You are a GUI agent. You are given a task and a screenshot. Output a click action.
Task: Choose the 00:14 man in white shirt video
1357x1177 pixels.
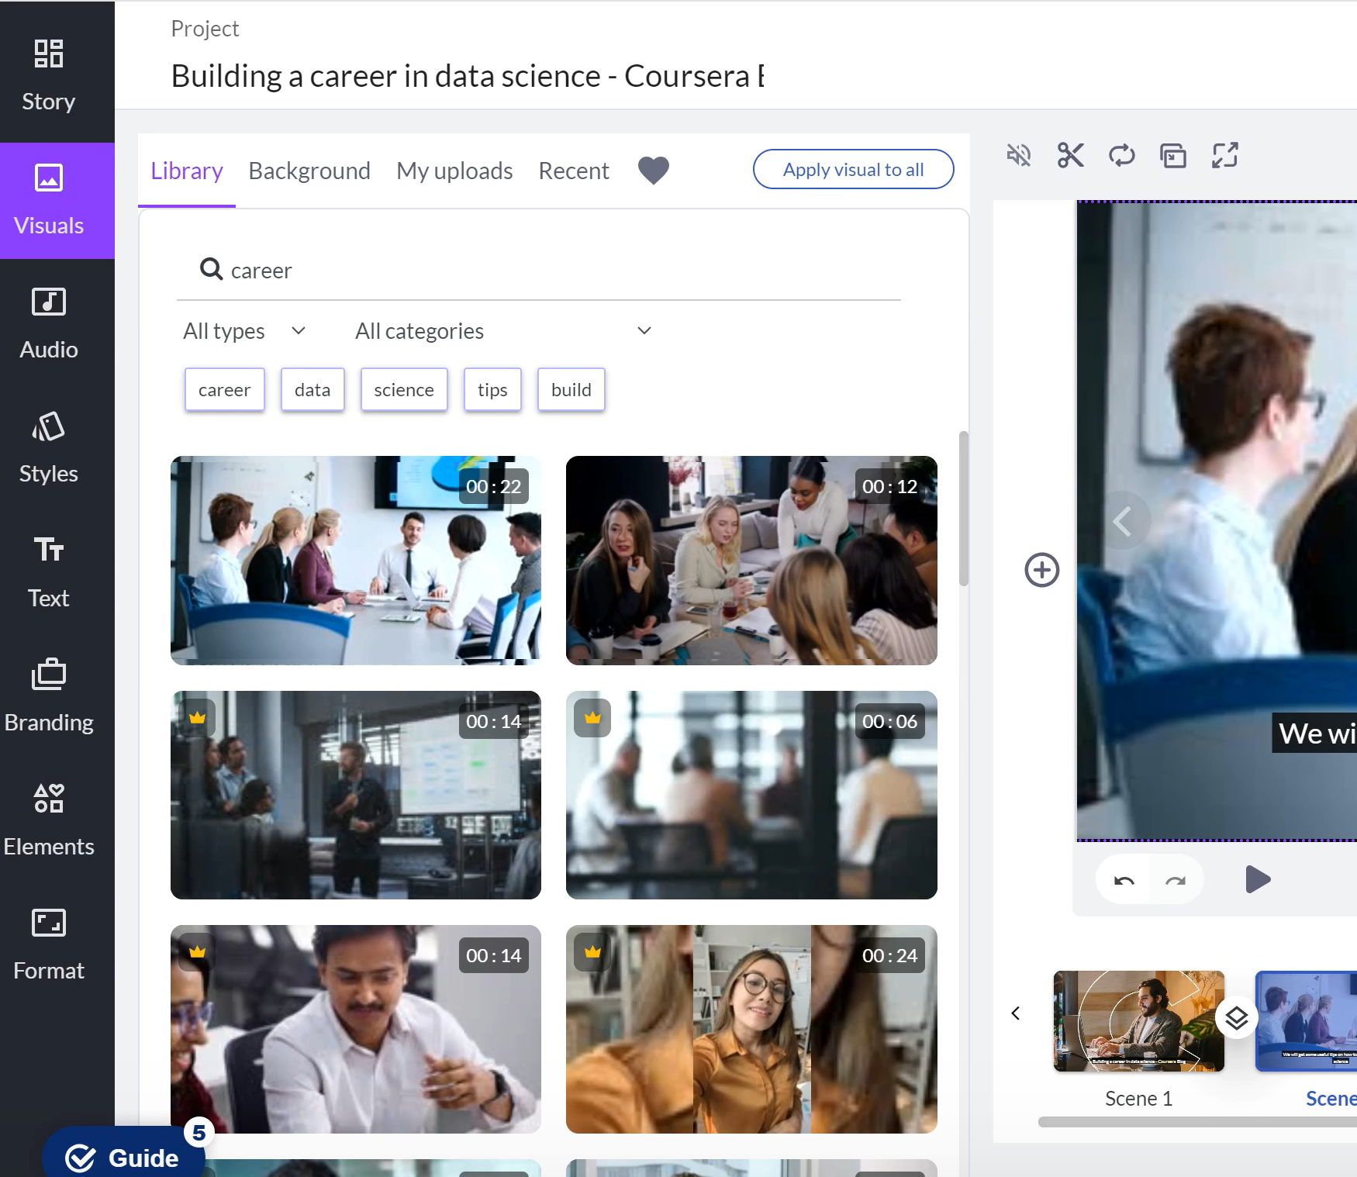click(356, 1029)
